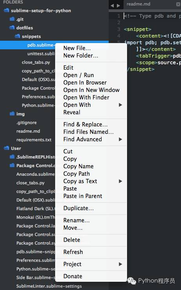Screen dimensions: 181x290
Task: Select Open In New Window
Action: (91, 90)
